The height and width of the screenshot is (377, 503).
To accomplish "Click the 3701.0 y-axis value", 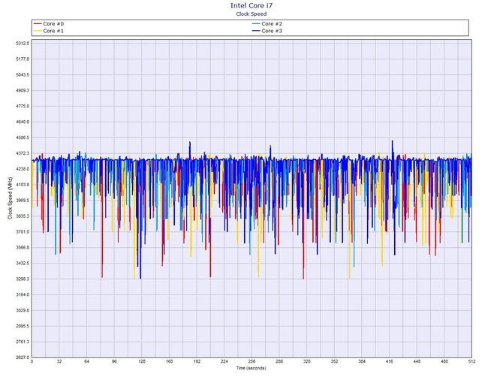I will pyautogui.click(x=23, y=232).
